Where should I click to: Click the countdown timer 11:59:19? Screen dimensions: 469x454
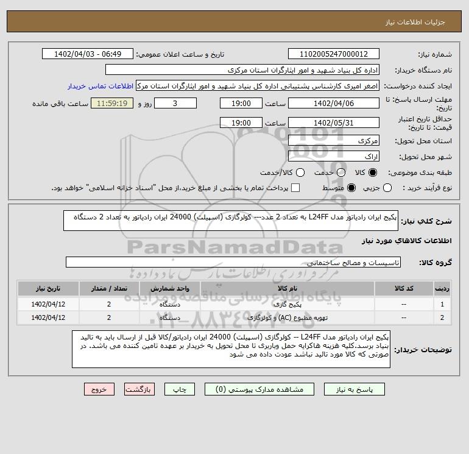(x=112, y=103)
